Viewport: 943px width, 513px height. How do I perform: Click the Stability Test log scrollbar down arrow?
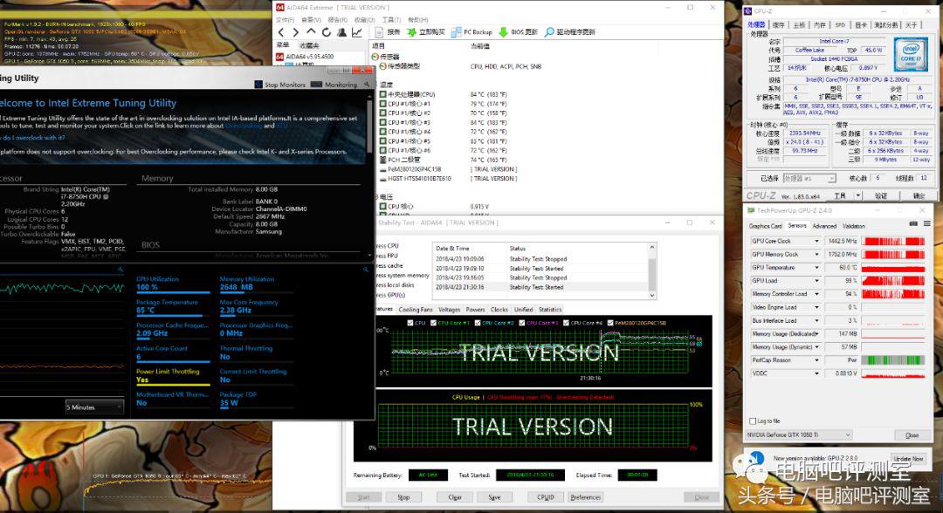[x=652, y=296]
